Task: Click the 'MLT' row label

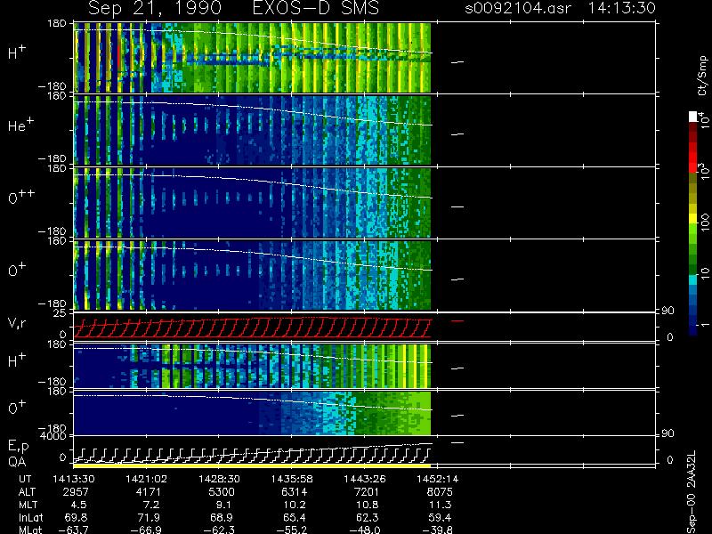Action: tap(28, 505)
